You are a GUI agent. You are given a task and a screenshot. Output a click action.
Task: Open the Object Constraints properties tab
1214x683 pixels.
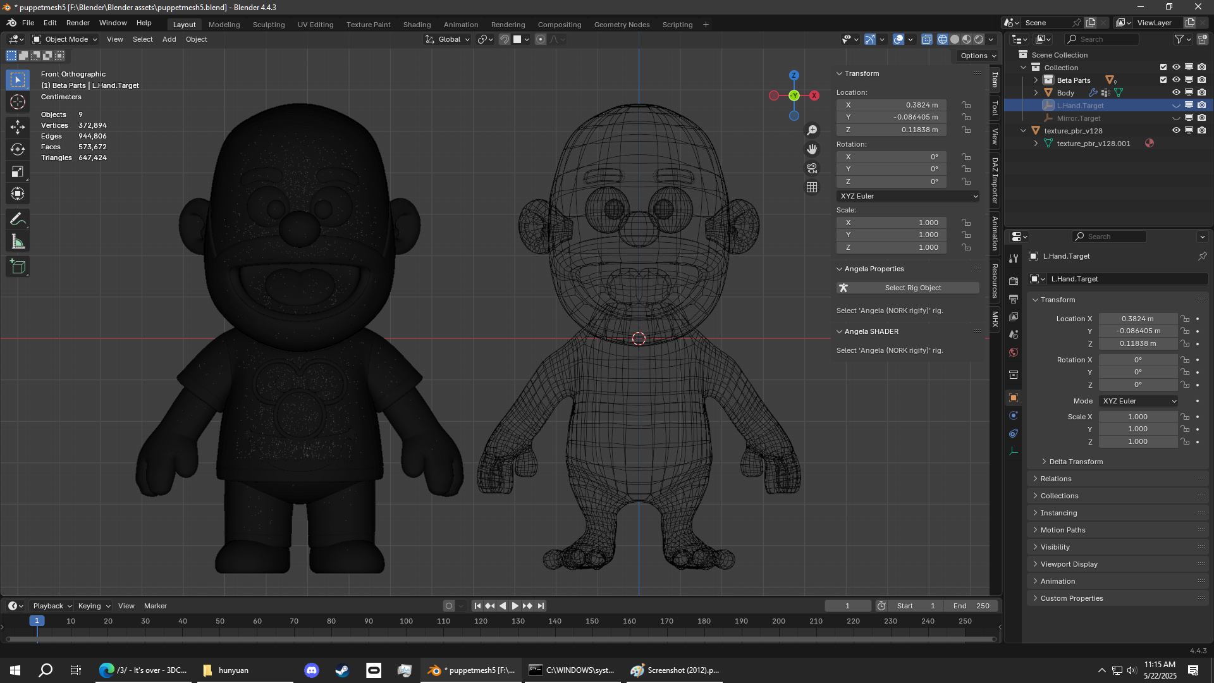click(x=1014, y=433)
